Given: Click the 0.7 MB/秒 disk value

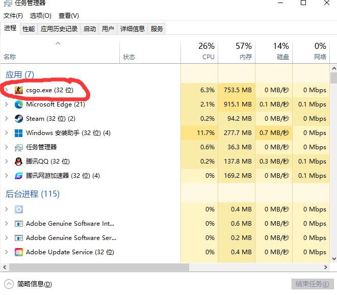Looking at the screenshot, I should tap(274, 133).
